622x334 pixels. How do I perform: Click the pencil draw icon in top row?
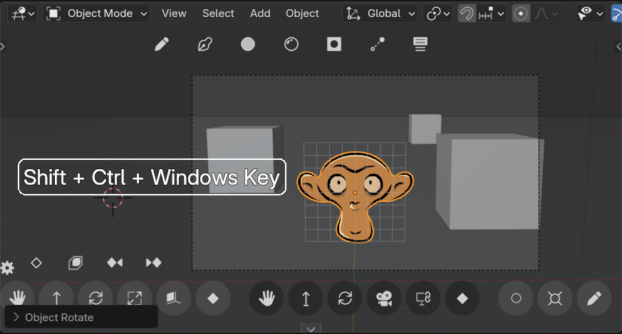[x=162, y=44]
